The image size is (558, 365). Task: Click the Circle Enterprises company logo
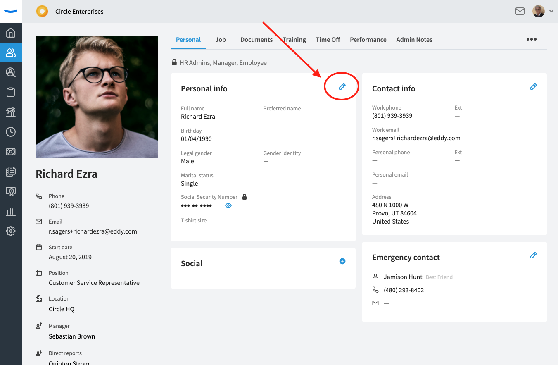point(42,11)
